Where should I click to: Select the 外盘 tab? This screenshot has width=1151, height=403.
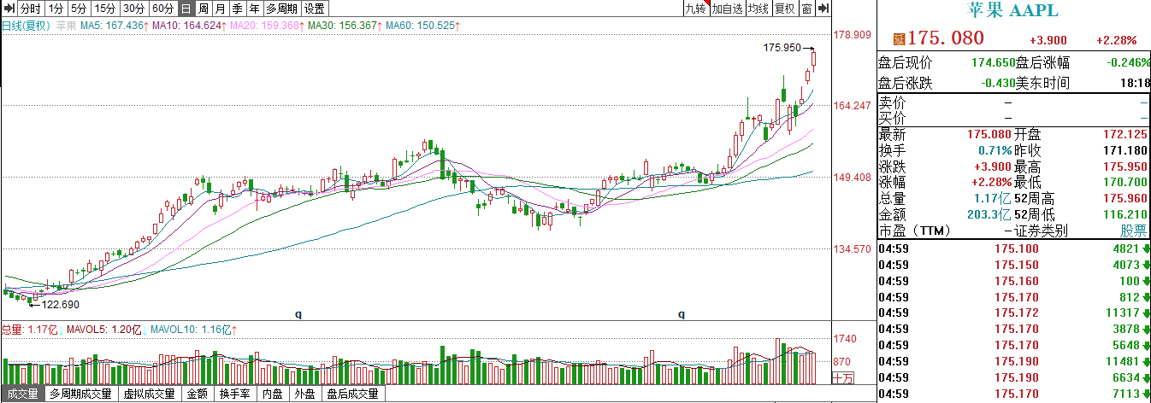(x=304, y=394)
